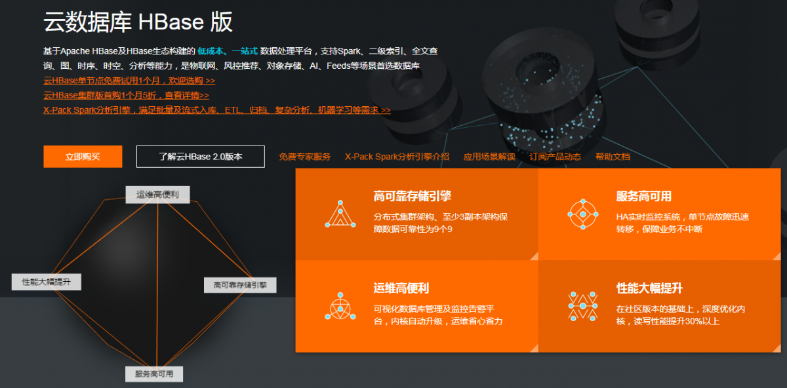Click the 高可靠存储引擎 card heading
The width and height of the screenshot is (787, 388).
tap(413, 196)
